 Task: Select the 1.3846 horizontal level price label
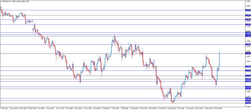pos(248,103)
